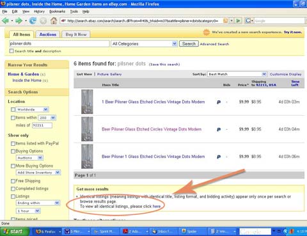
Task: Switch to Inbox taskbar button
Action: 164,232
